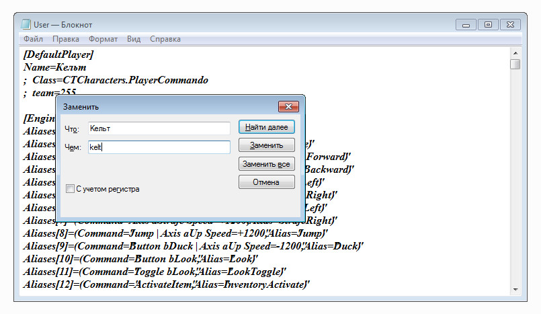Click the Заменить button
The width and height of the screenshot is (541, 314).
[x=266, y=145]
